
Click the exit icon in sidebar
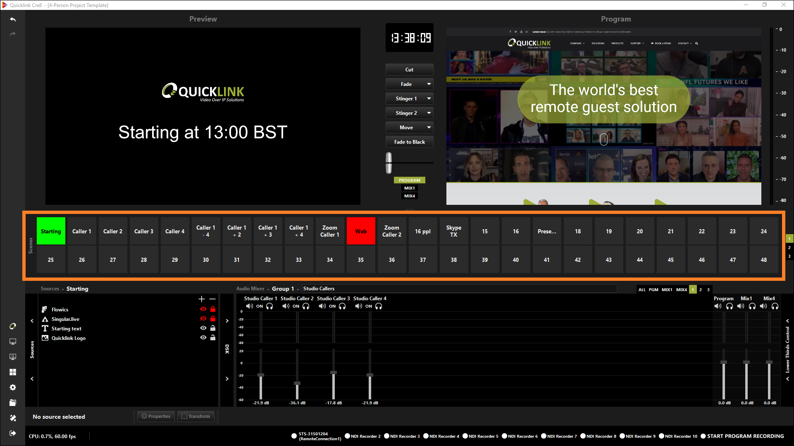click(13, 433)
